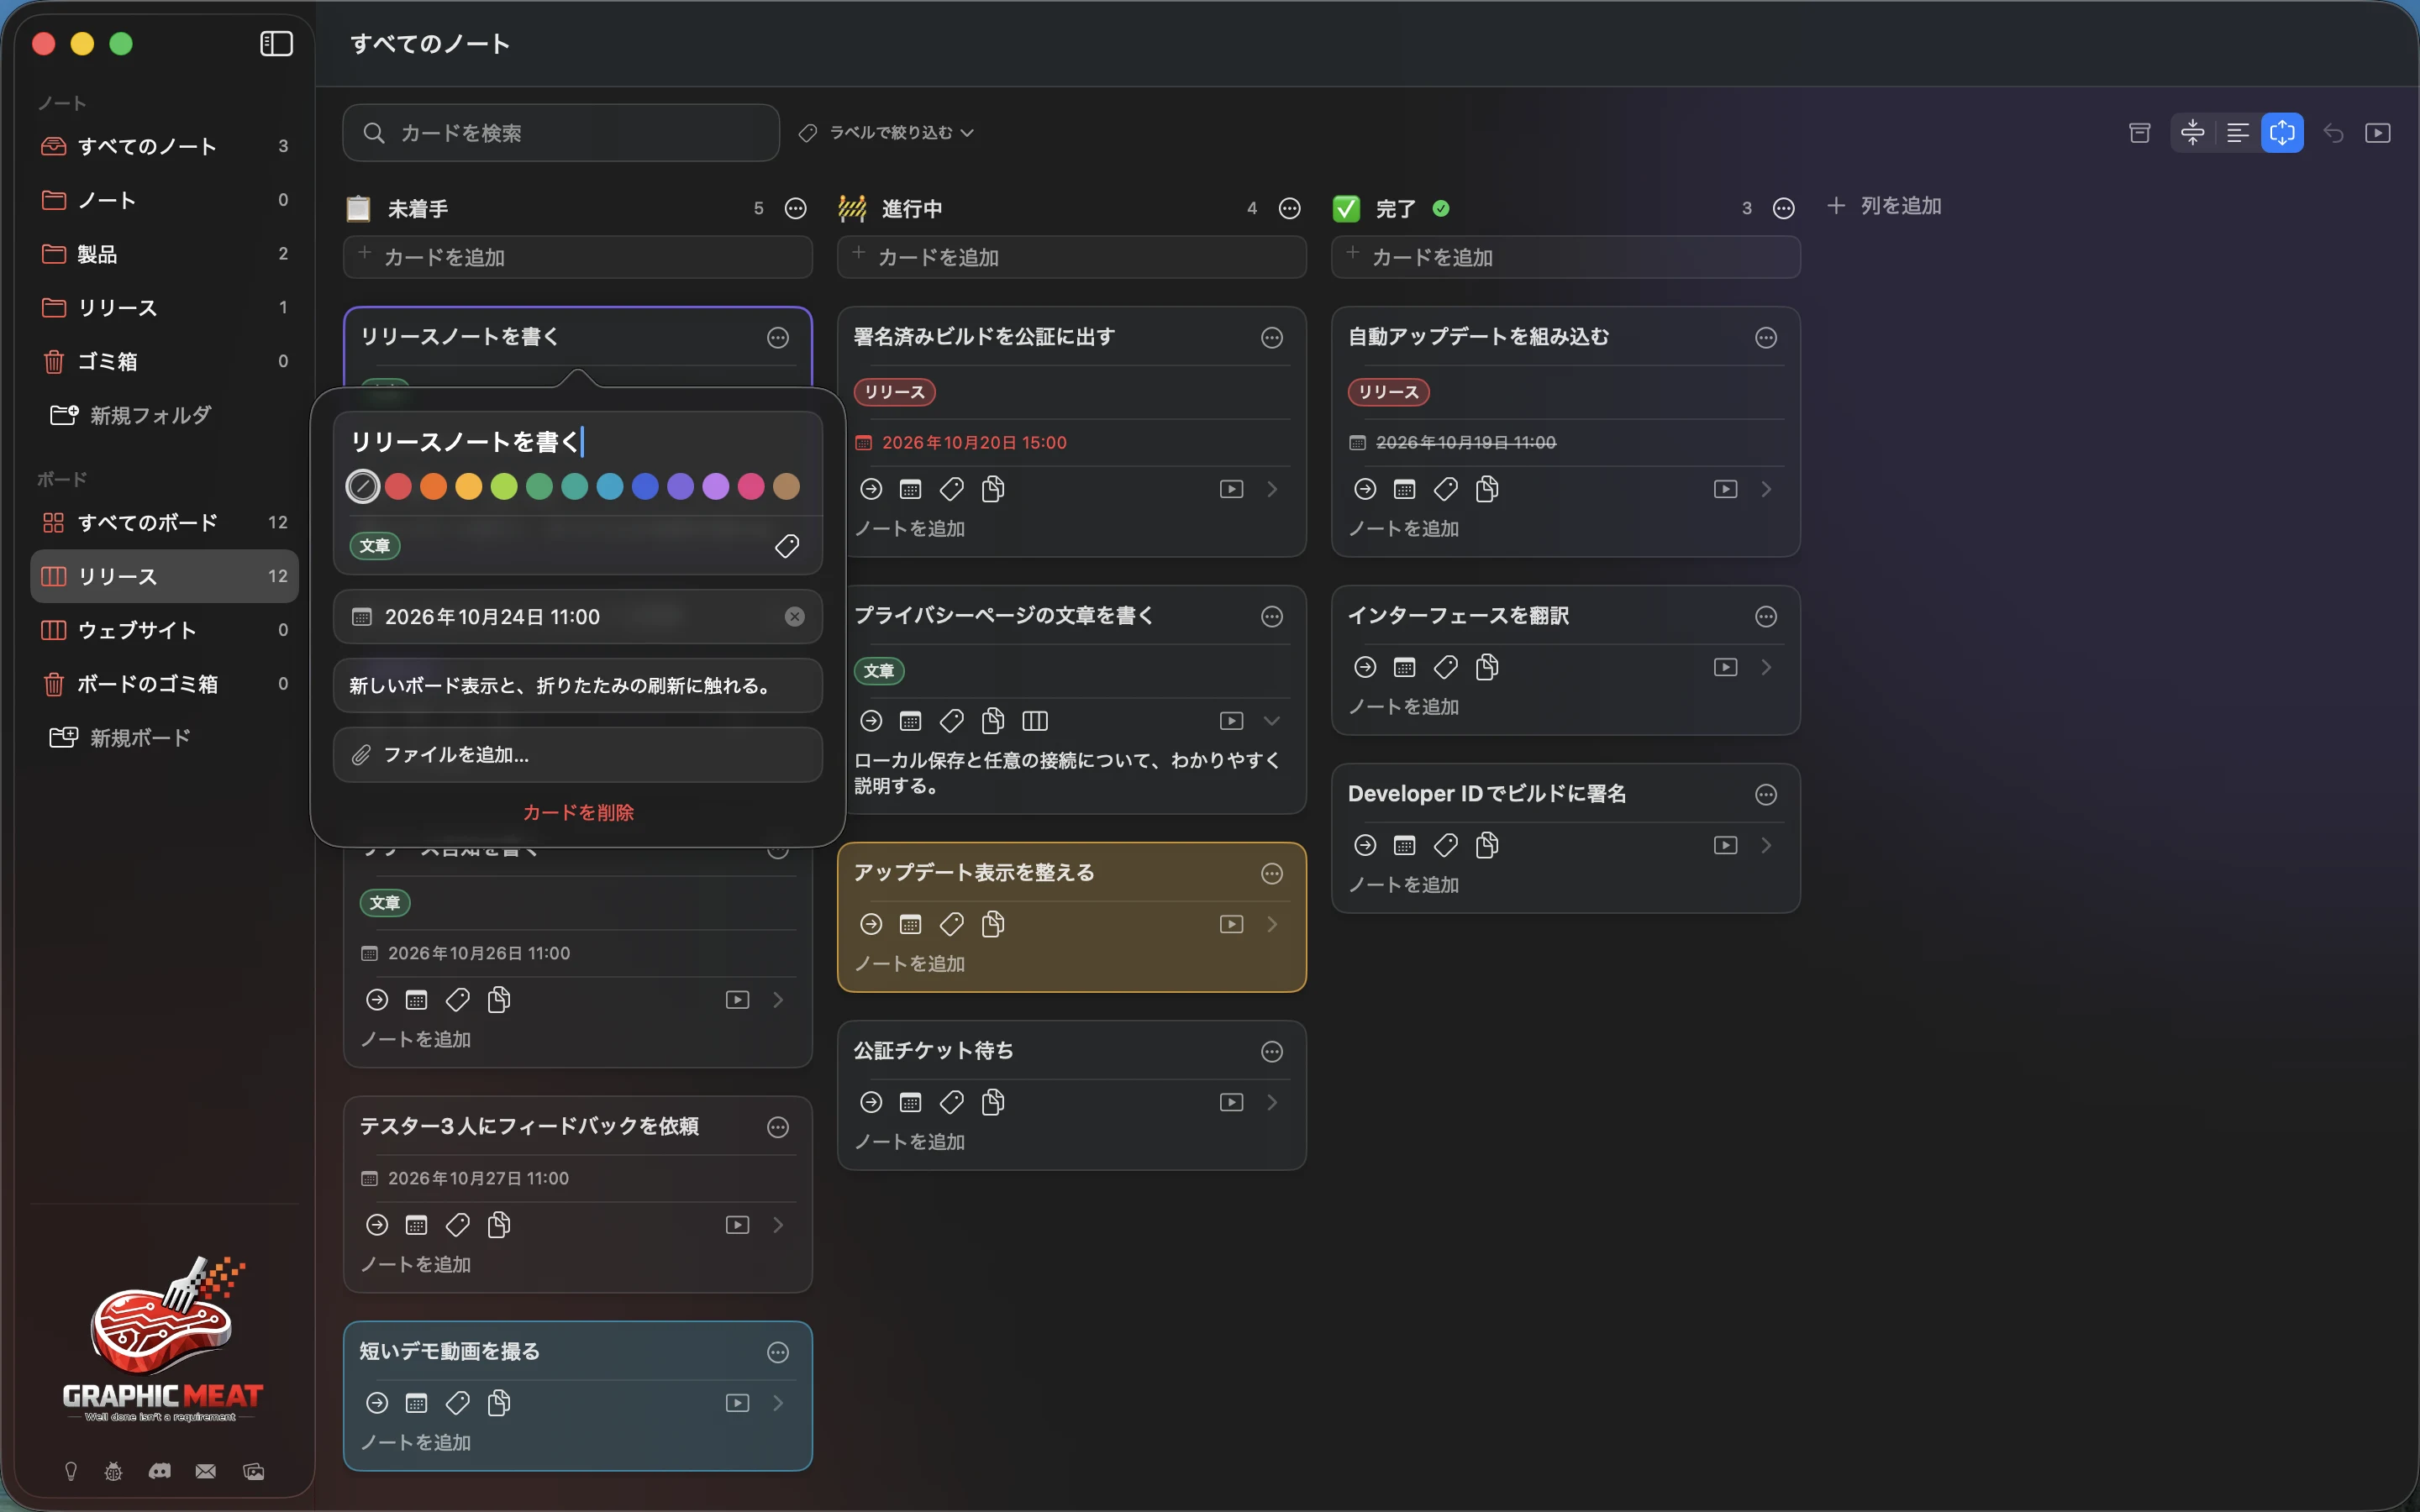The width and height of the screenshot is (2420, 1512).
Task: Click the undo arrow in toolbar
Action: tap(2333, 133)
